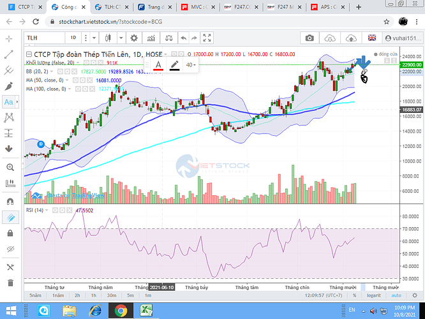Hide the MA (100, close, 0) indicator
This screenshot has width=425, height=319.
click(x=78, y=89)
